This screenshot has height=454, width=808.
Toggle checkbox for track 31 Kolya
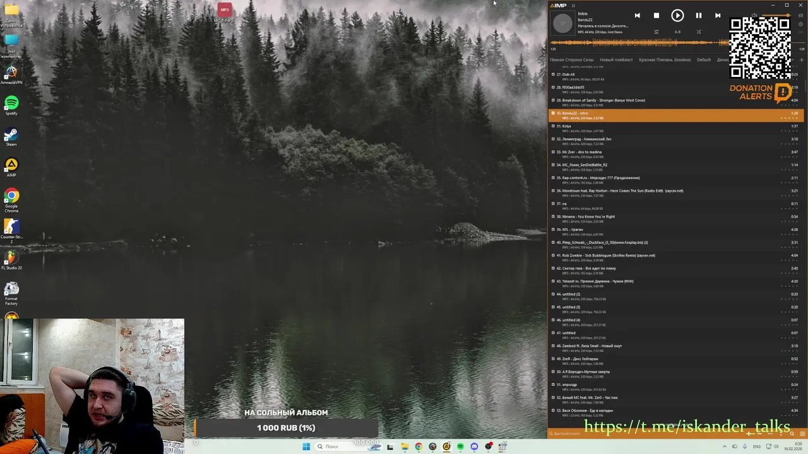553,126
